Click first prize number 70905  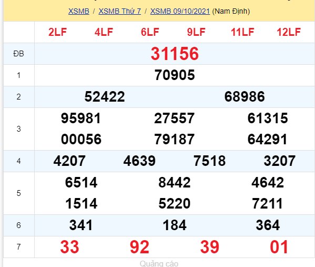[x=175, y=75]
